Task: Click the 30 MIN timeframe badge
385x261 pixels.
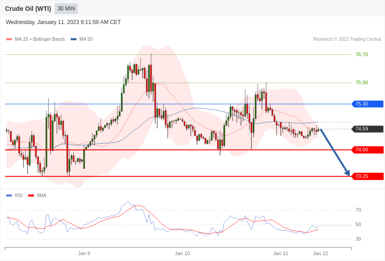Action: pos(66,9)
